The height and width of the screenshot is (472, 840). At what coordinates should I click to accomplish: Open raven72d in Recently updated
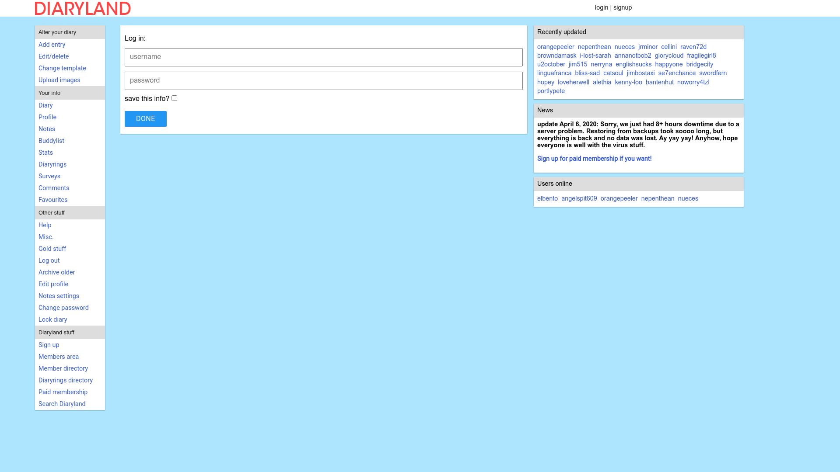(693, 47)
